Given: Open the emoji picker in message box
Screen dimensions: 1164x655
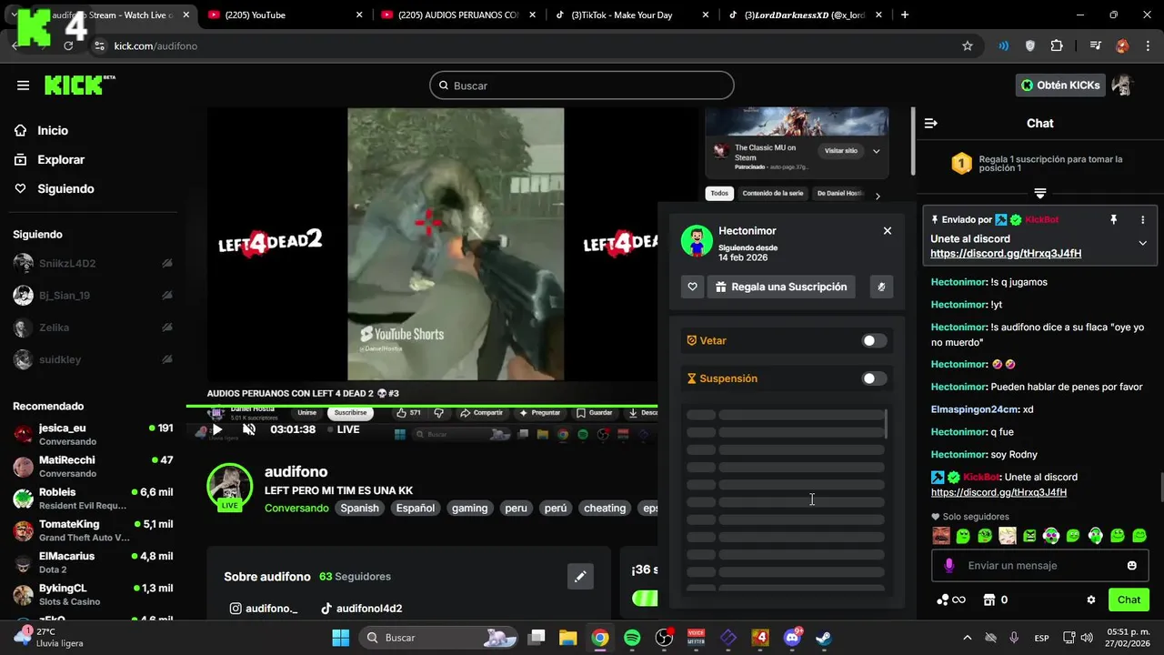Looking at the screenshot, I should coord(1132,566).
